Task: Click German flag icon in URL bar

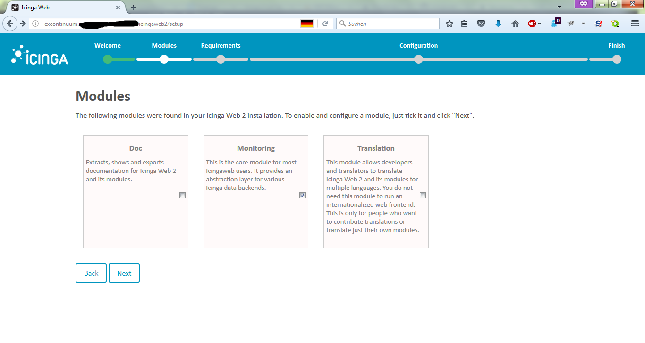Action: click(x=307, y=24)
